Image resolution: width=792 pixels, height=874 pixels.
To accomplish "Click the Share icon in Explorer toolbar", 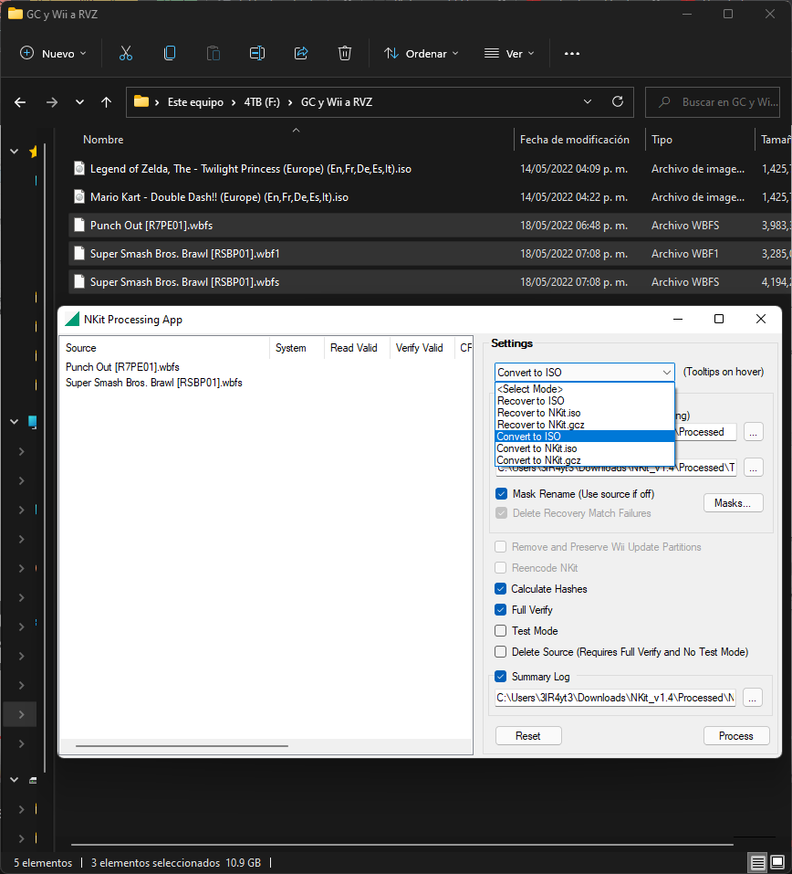I will tap(301, 54).
